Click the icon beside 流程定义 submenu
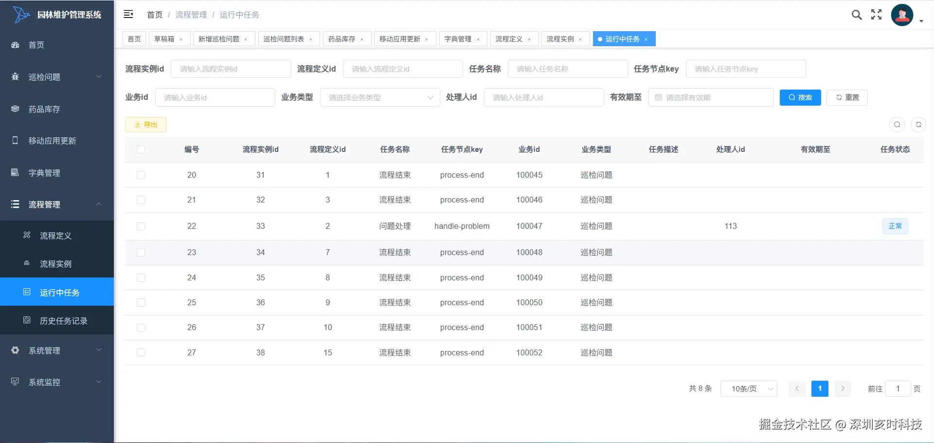 (x=27, y=235)
